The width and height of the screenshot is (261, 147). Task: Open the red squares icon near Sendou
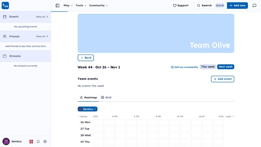coord(31,141)
